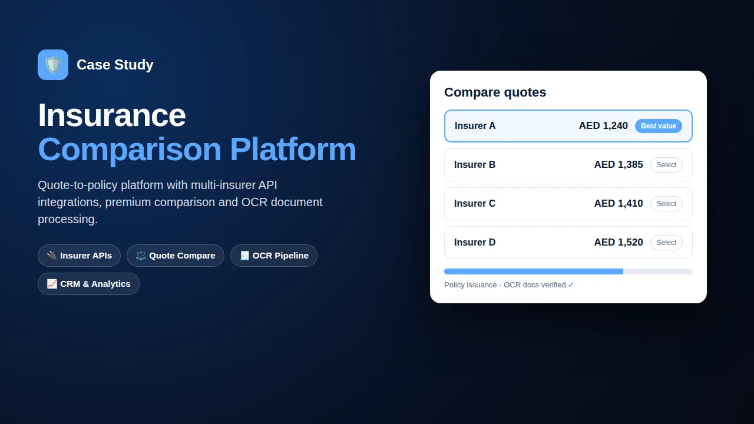Select the Insurer B quote
The image size is (754, 424).
pos(666,165)
